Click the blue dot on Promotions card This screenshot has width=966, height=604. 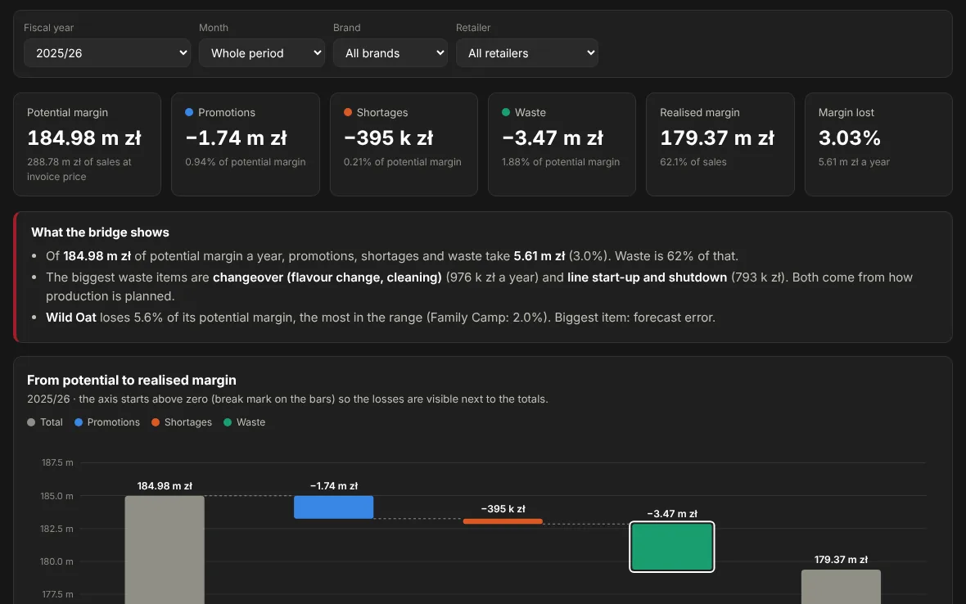tap(189, 112)
